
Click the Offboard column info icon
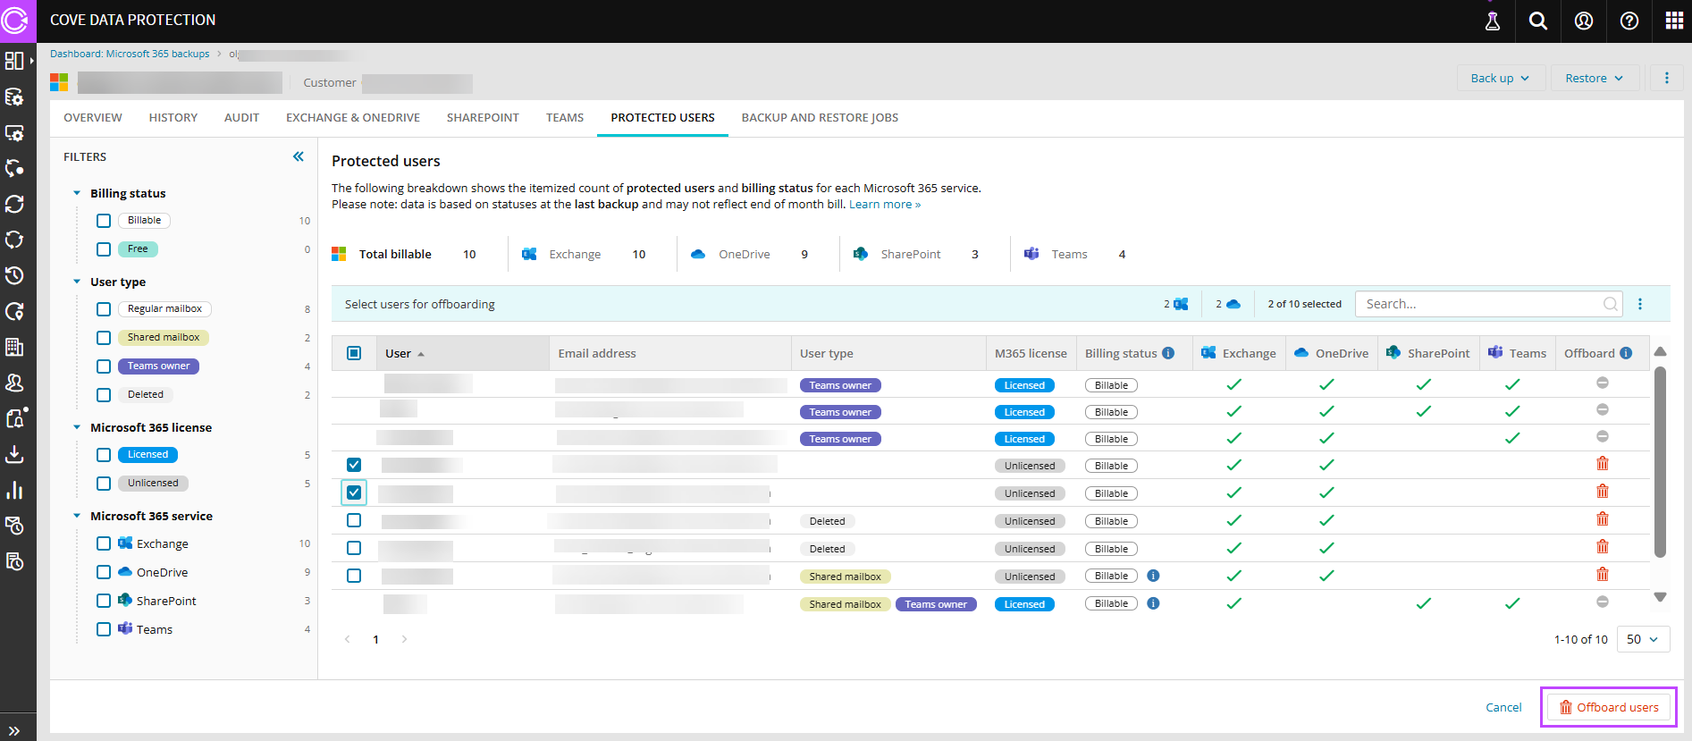click(x=1626, y=353)
